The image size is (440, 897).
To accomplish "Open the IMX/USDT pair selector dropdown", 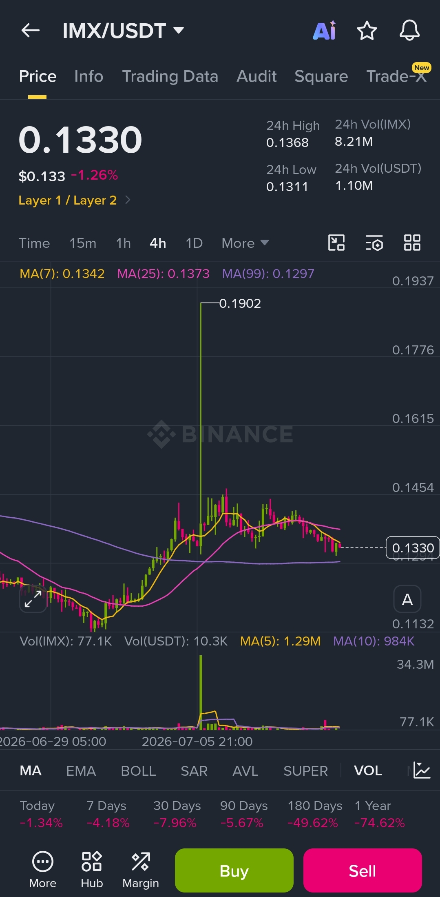I will (123, 31).
